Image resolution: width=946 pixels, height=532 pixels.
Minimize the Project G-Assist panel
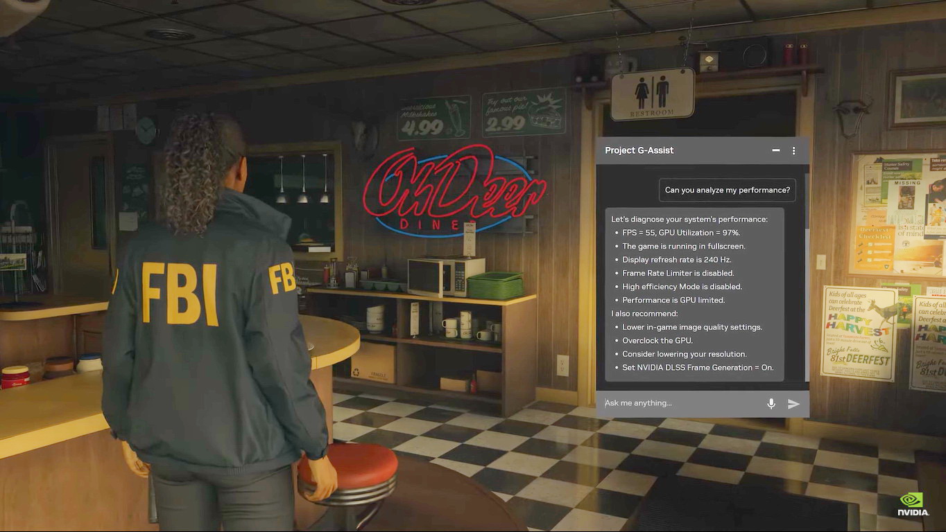(776, 150)
